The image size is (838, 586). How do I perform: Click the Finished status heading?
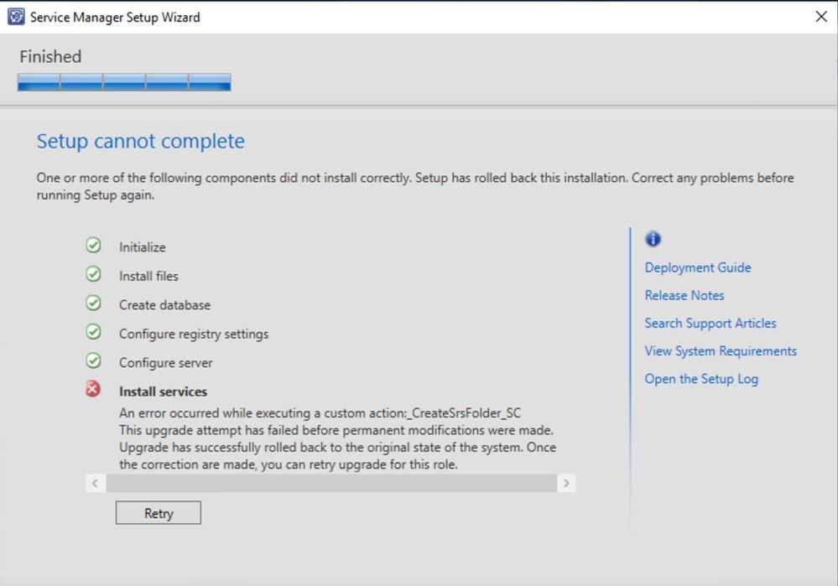click(x=51, y=57)
